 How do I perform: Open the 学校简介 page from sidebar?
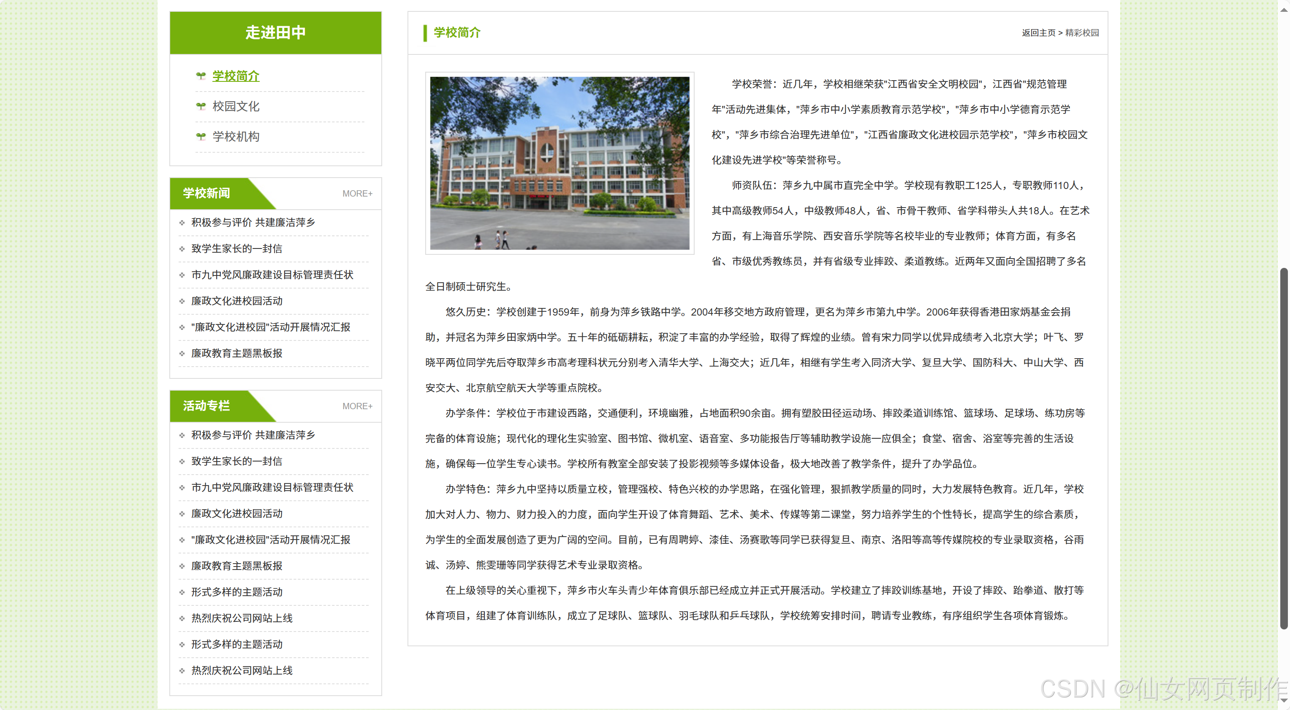click(x=235, y=76)
